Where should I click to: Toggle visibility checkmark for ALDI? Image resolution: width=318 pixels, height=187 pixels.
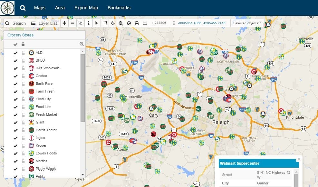point(15,53)
